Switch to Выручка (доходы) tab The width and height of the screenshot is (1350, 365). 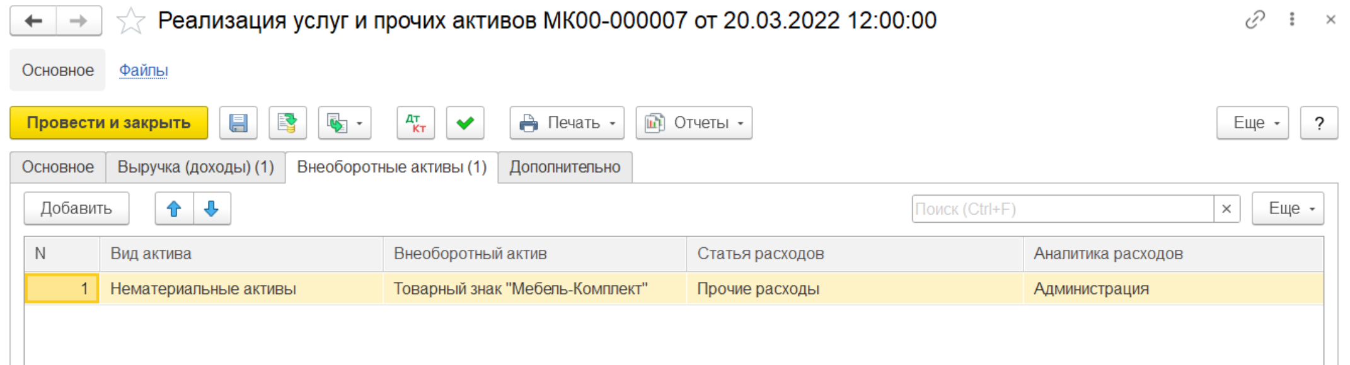195,167
